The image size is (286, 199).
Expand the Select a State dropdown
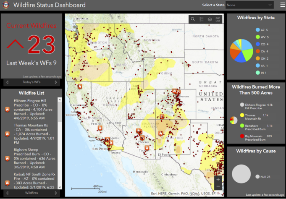(249, 5)
